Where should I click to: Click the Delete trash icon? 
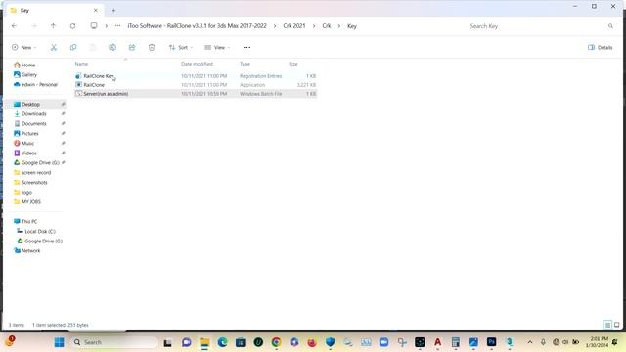[x=152, y=48]
